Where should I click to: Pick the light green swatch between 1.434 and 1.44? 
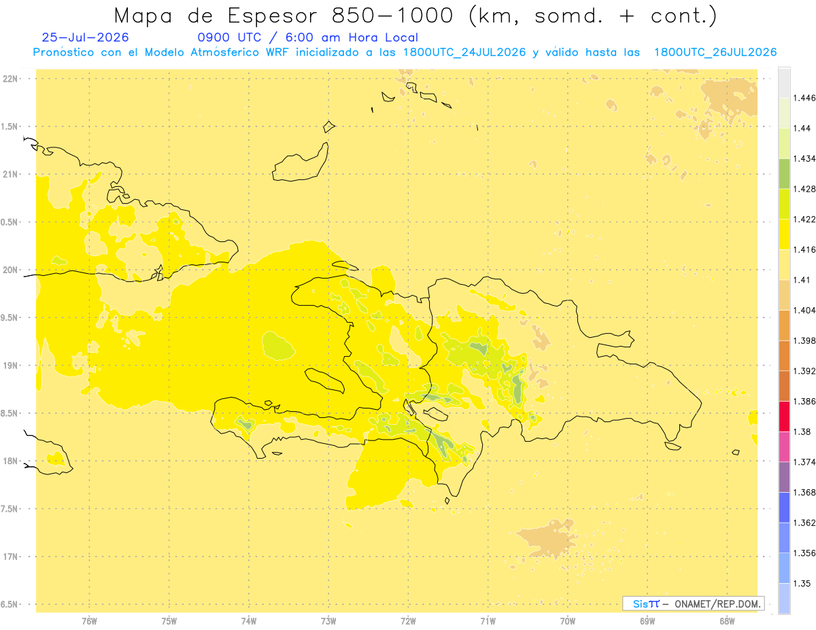pos(784,143)
